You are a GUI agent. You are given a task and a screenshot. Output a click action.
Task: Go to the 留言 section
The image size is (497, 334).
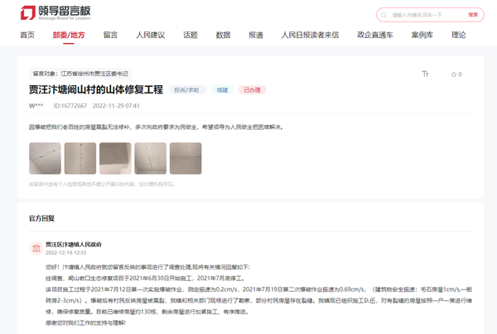click(x=110, y=35)
